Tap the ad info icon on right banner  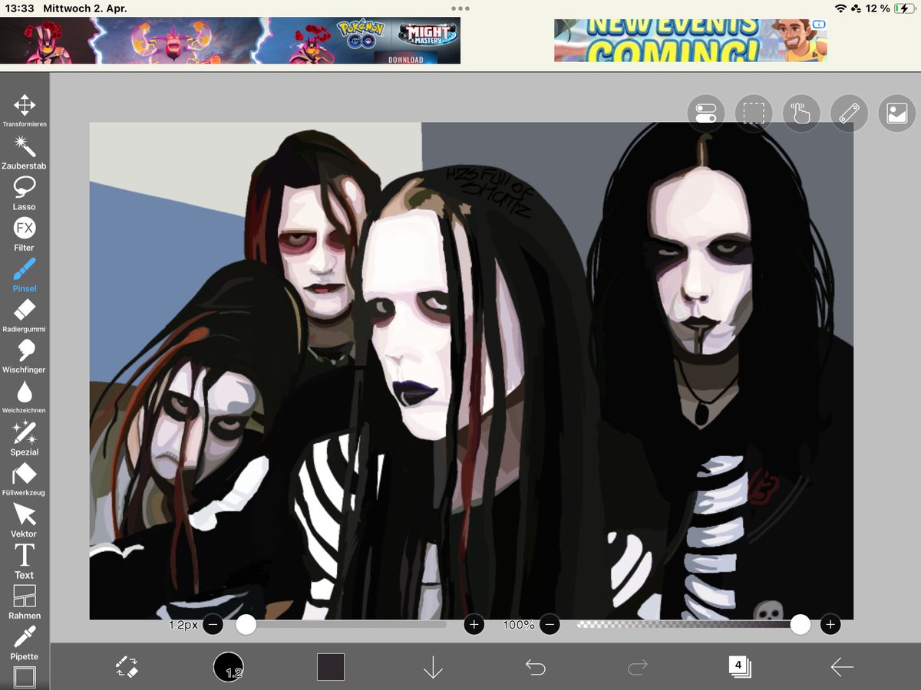coord(819,25)
